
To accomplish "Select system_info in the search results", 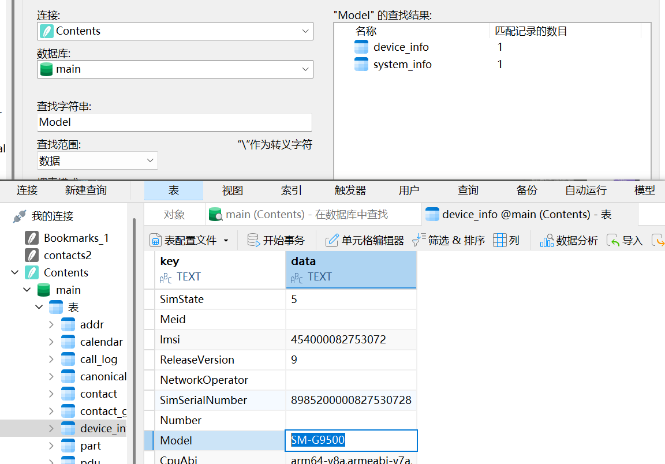I will 402,65.
